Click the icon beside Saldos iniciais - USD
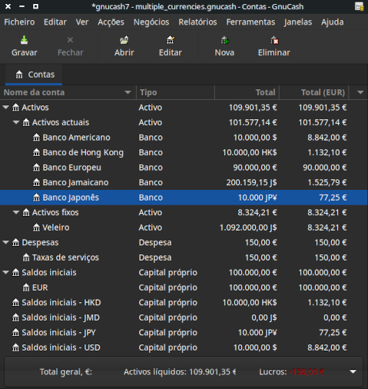This screenshot has height=389, width=368. [x=15, y=347]
